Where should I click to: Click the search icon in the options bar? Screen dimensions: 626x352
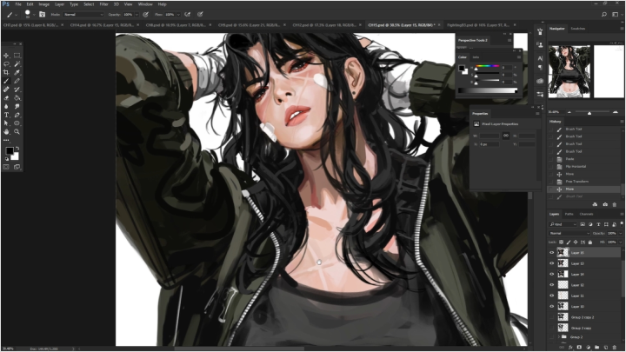pyautogui.click(x=604, y=15)
